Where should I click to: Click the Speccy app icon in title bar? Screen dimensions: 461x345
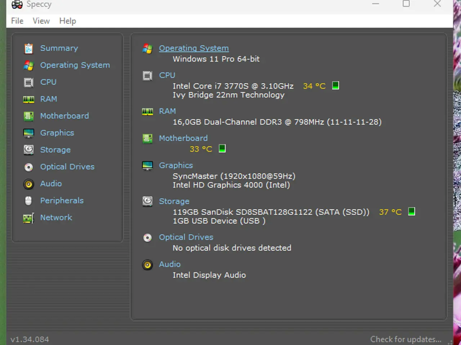pos(17,4)
